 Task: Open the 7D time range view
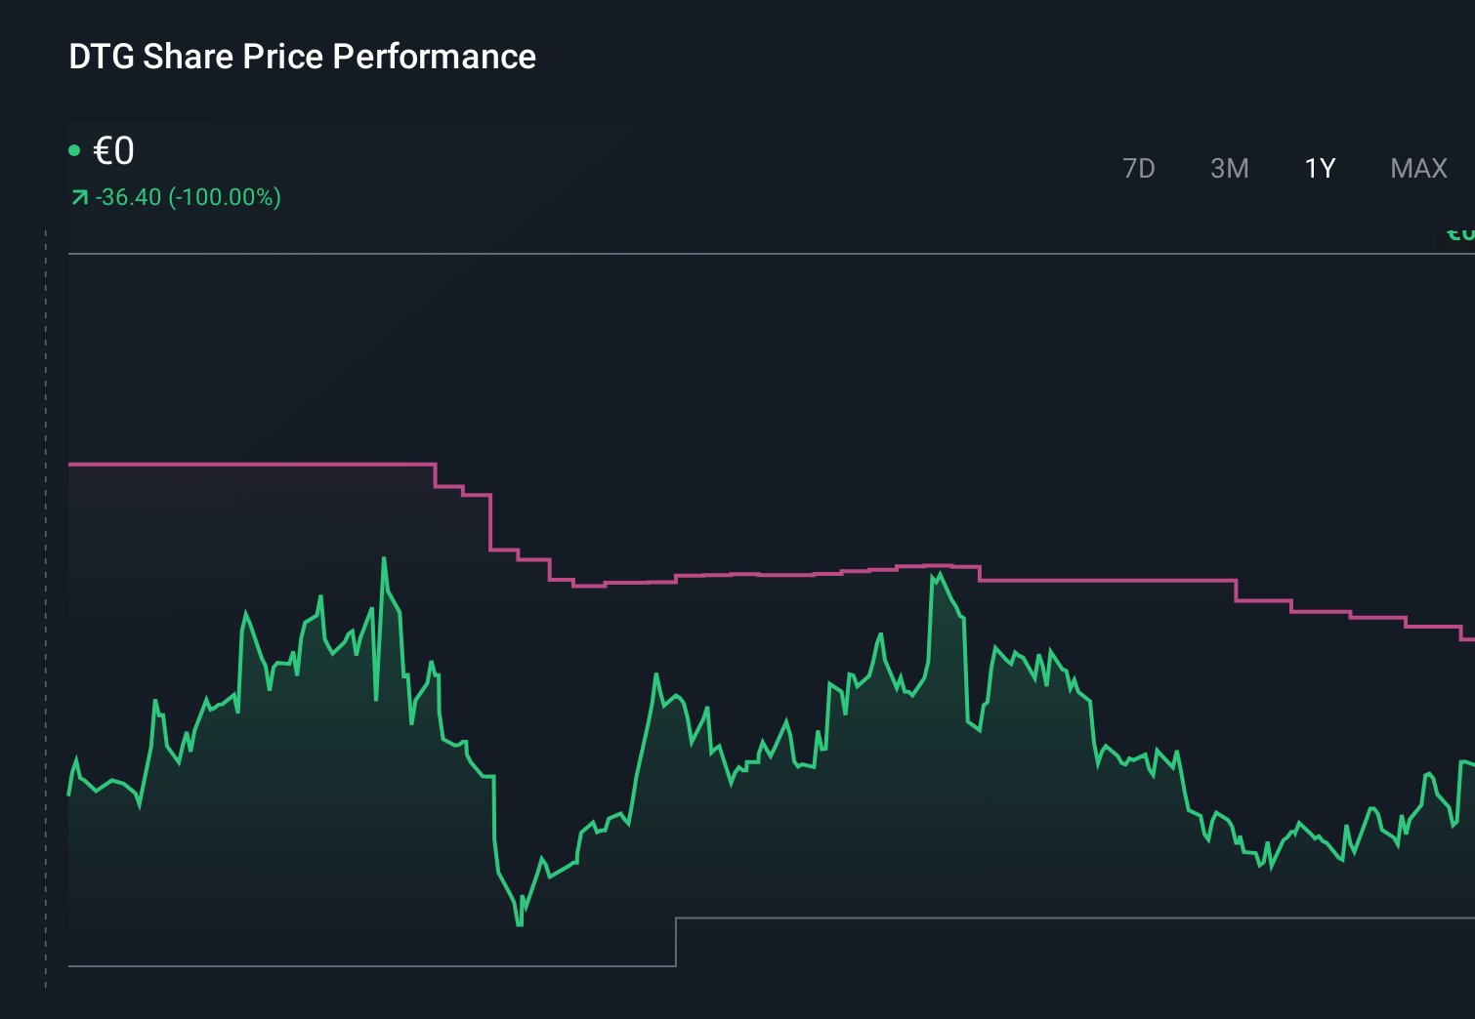click(x=1139, y=168)
